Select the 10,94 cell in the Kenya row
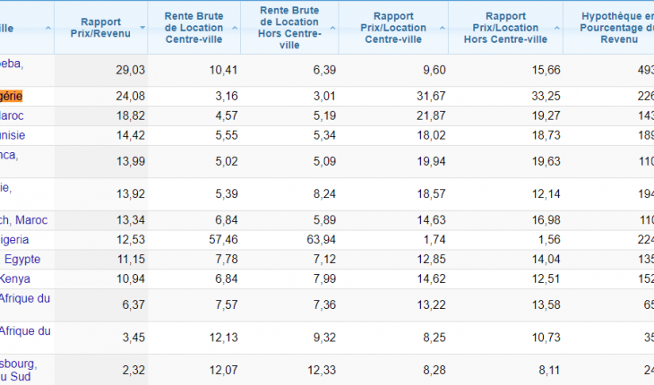Image resolution: width=654 pixels, height=385 pixels. pos(130,278)
